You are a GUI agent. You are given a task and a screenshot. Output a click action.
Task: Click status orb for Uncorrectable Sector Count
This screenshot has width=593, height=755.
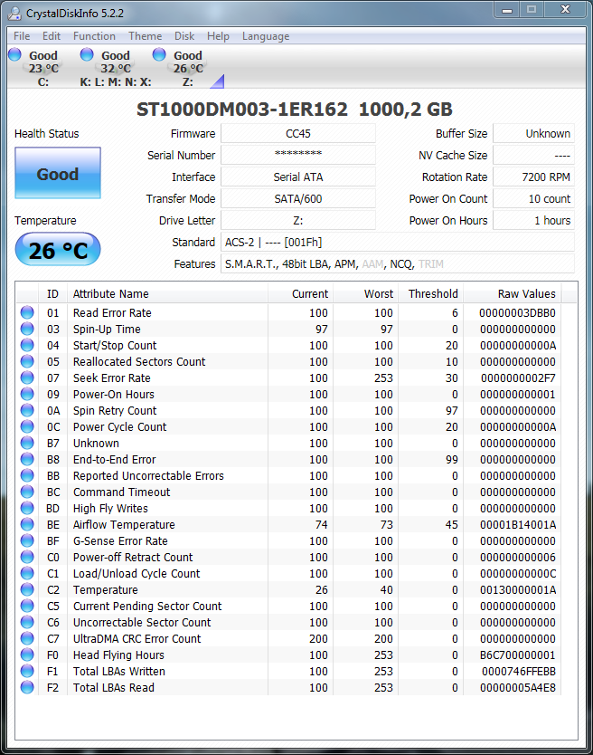point(27,623)
